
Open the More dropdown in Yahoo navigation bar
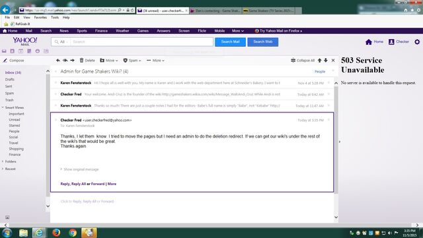238,31
